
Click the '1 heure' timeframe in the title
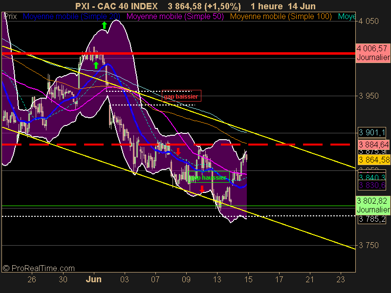[266, 6]
